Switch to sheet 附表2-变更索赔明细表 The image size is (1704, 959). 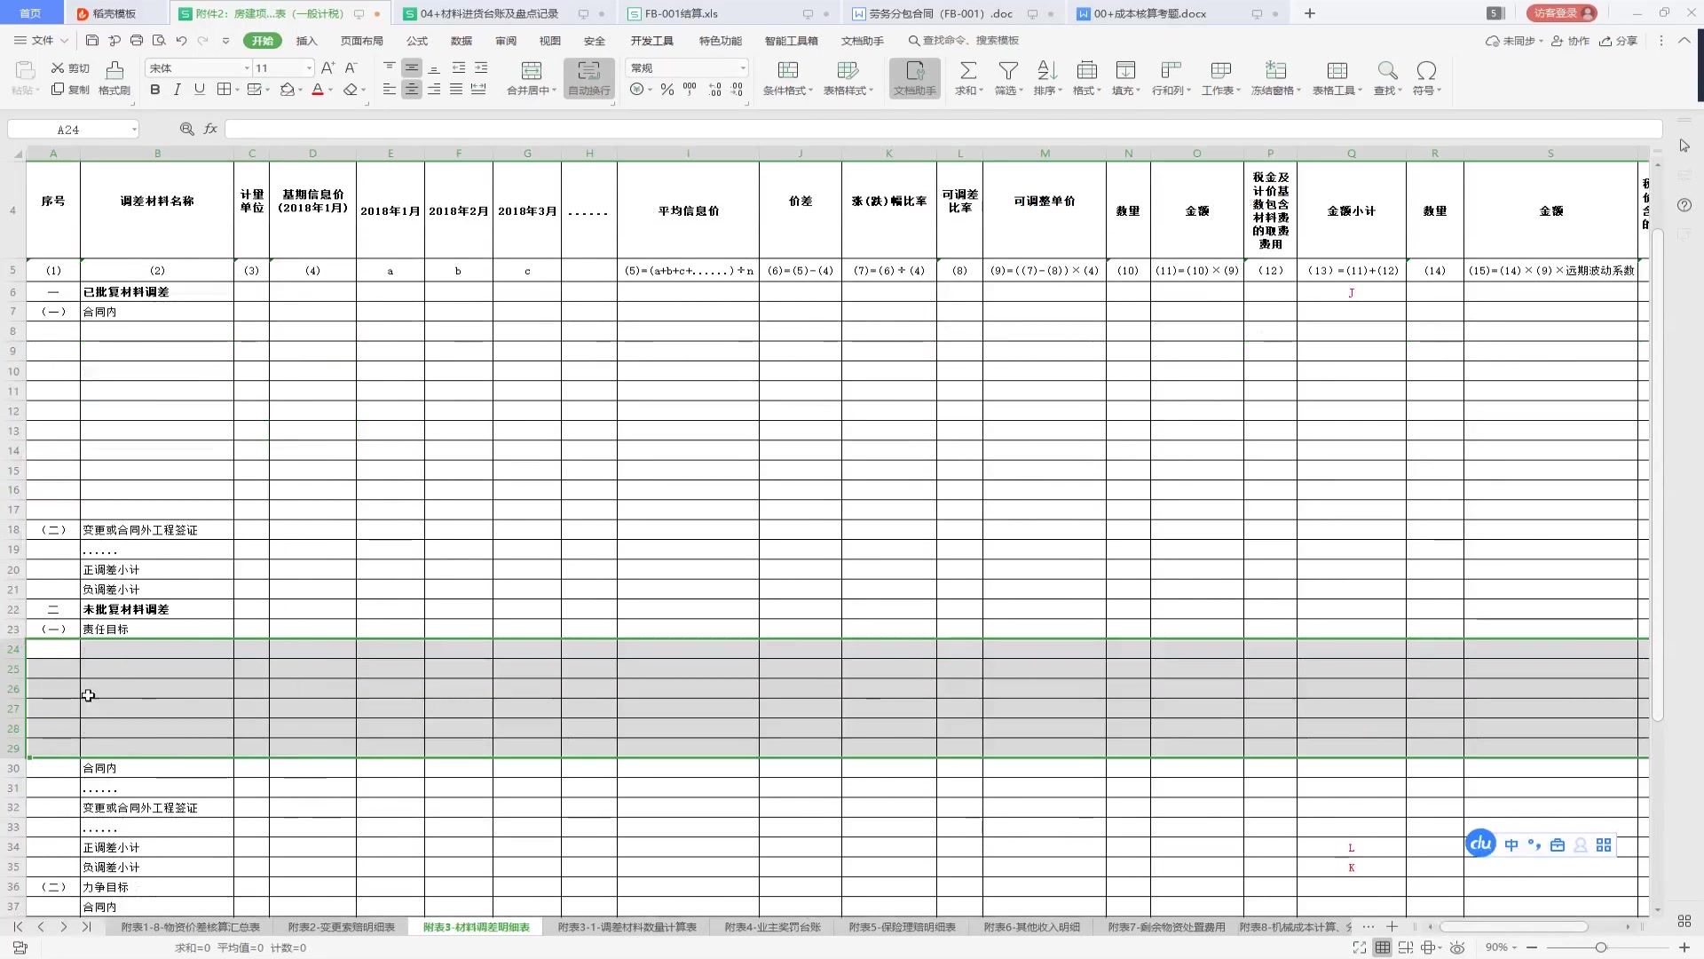[341, 927]
